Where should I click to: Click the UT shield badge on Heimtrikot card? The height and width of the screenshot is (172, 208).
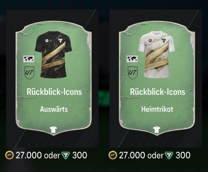pyautogui.click(x=133, y=73)
